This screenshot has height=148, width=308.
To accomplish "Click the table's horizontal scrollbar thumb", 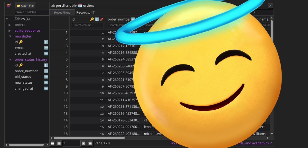I will [x=89, y=138].
